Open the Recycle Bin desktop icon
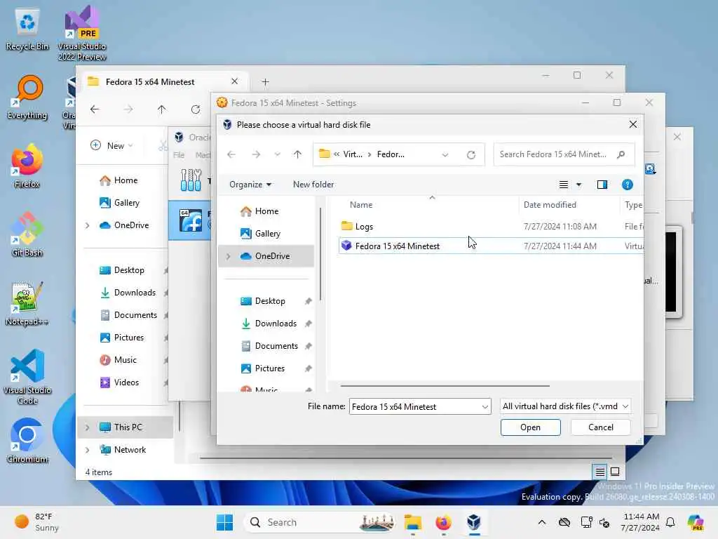 click(27, 29)
